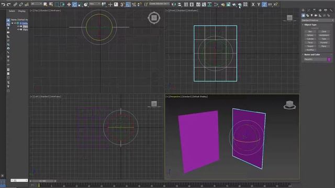Activate Select and Move tool

tap(69, 5)
